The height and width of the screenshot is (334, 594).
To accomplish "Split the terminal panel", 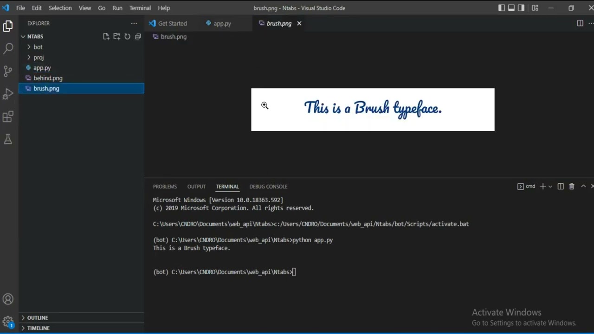I will click(x=561, y=186).
